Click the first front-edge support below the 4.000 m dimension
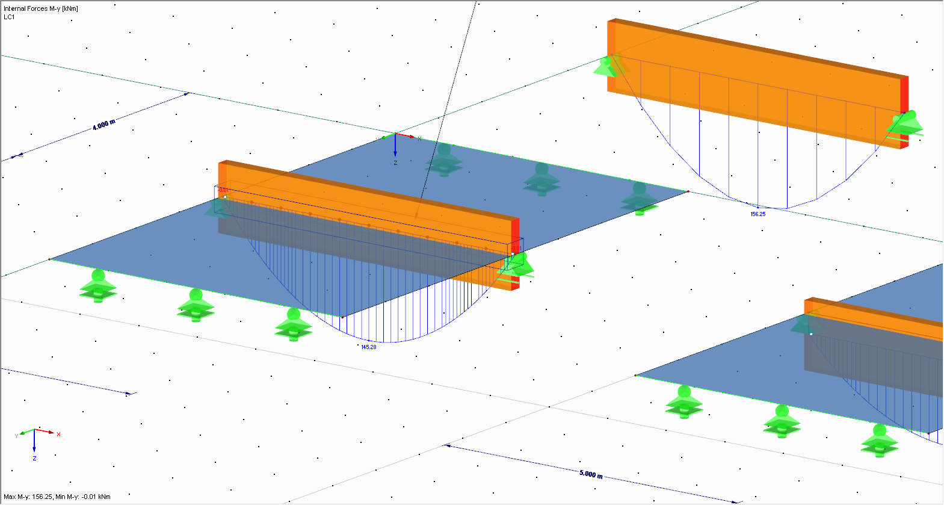Image resolution: width=944 pixels, height=505 pixels. pos(98,286)
